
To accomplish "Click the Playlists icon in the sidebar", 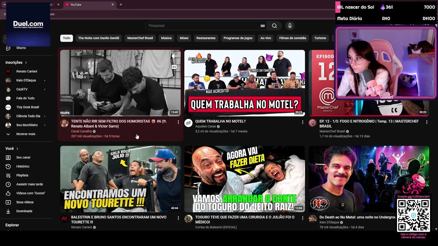I will click(8, 175).
